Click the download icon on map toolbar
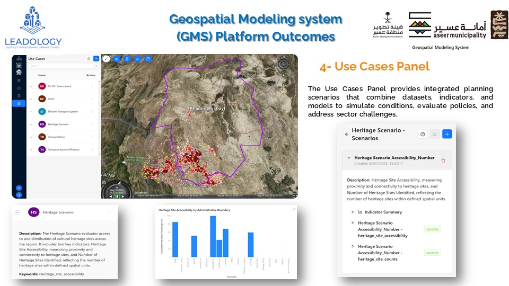This screenshot has width=509, height=286. pos(138,59)
